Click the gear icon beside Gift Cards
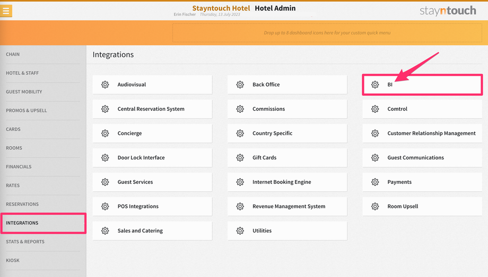 coord(240,158)
